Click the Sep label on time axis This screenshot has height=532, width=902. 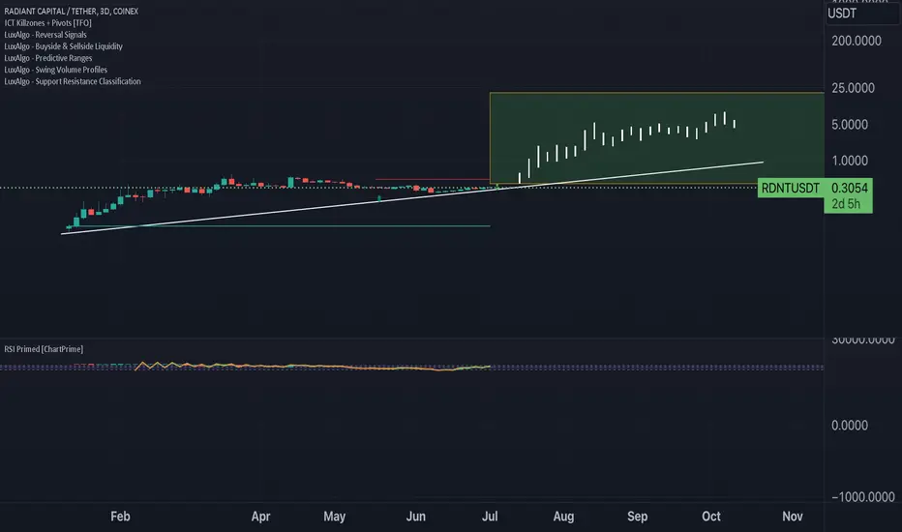(638, 517)
